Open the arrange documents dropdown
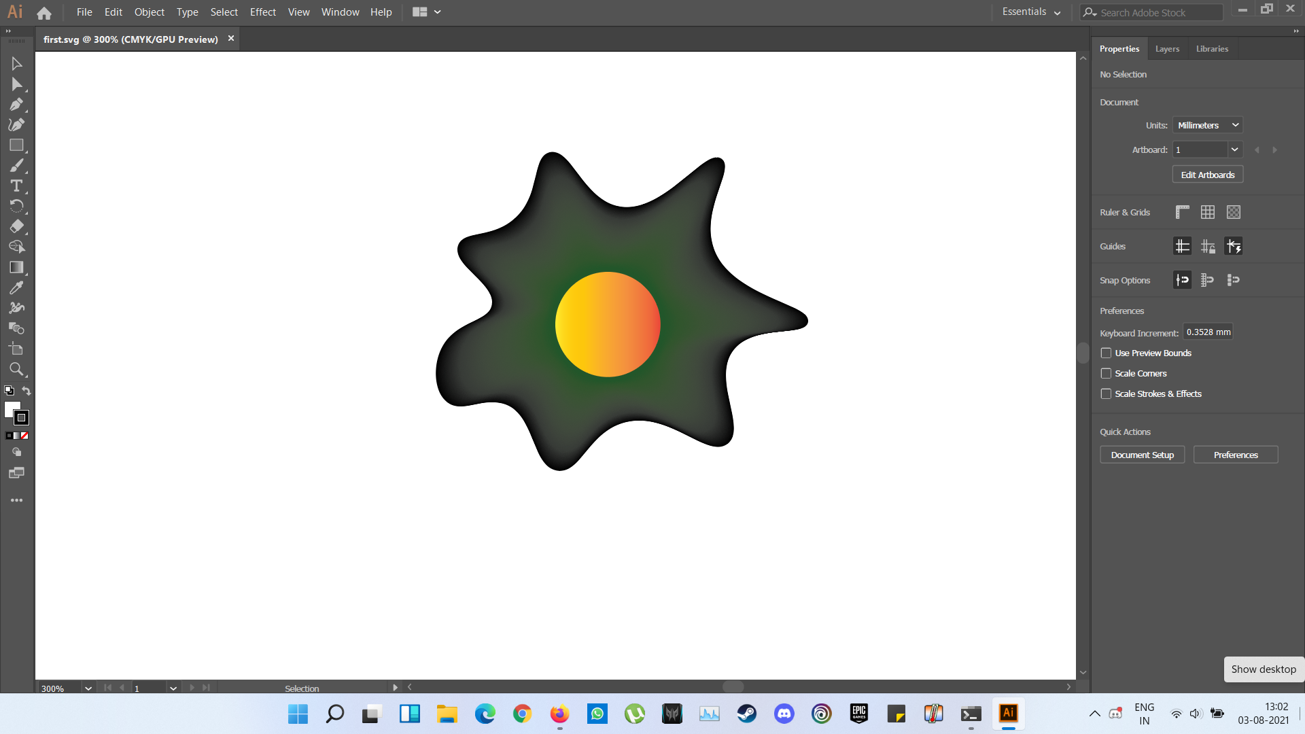Screen dimensions: 1305x734 (x=427, y=12)
